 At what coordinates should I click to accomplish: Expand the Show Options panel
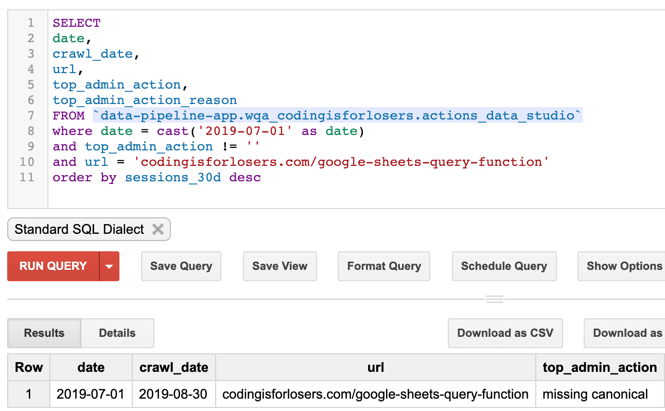624,266
